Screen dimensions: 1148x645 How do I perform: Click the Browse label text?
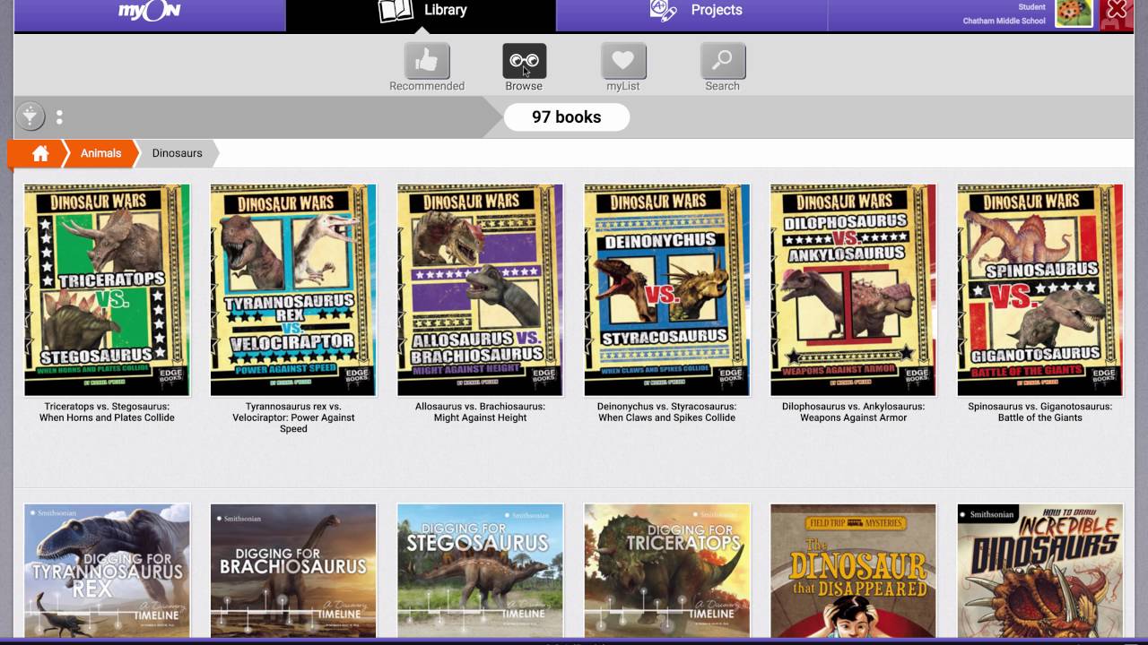click(524, 86)
